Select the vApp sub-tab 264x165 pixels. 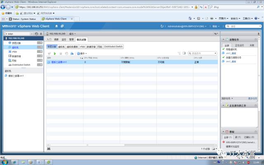tap(82, 47)
